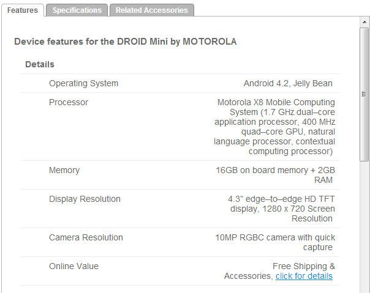Click the 16GB on board memory text

click(276, 175)
